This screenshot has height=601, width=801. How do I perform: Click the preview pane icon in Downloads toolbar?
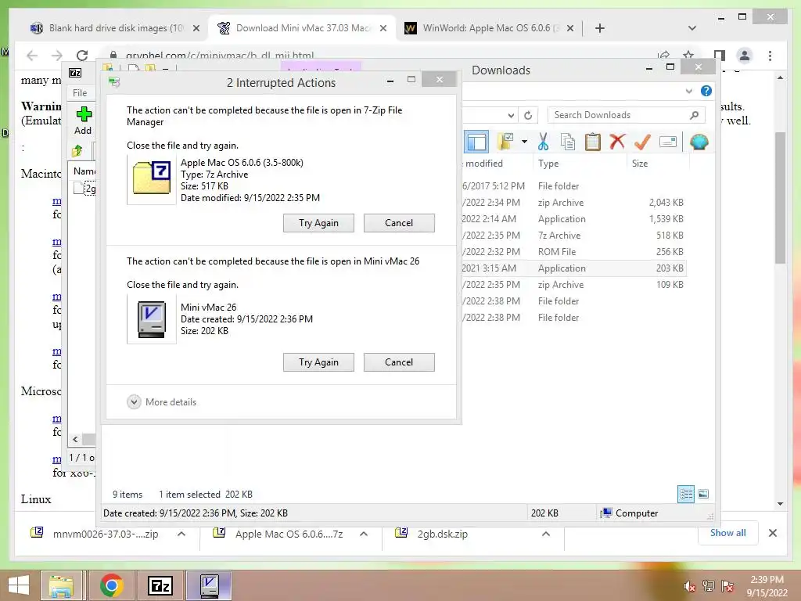pos(476,142)
